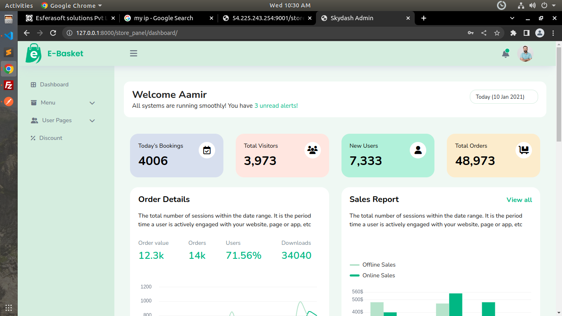Open the Today (10 Jan 2021) date dropdown

click(x=504, y=97)
